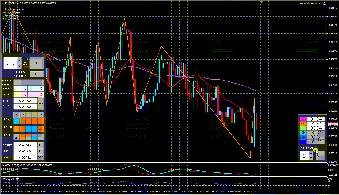The width and height of the screenshot is (339, 195).
Task: Toggle the TP/SL OFF button
Action: (40, 104)
